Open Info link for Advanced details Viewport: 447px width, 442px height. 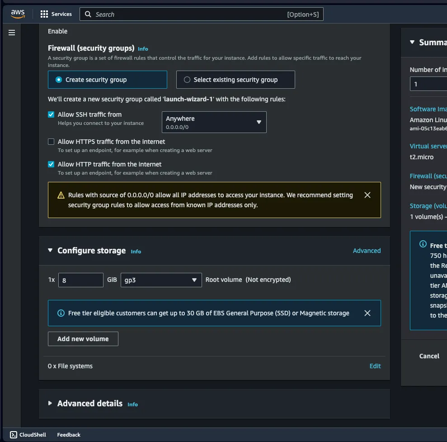(132, 404)
